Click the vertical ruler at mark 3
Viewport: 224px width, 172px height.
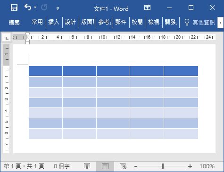[6, 99]
